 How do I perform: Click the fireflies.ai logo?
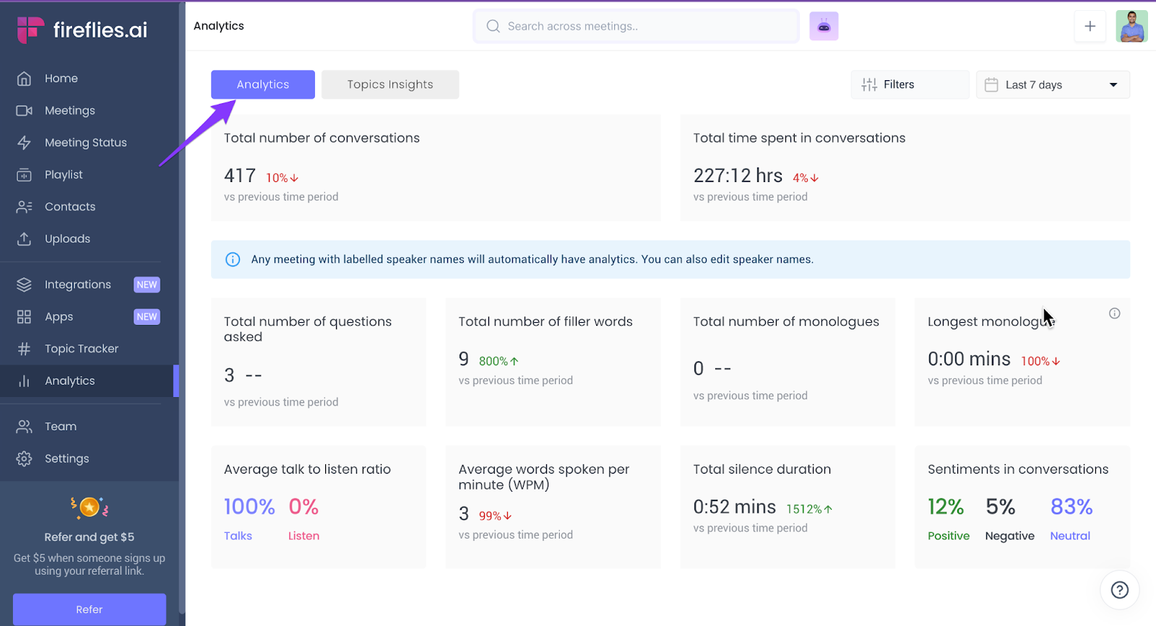click(82, 30)
